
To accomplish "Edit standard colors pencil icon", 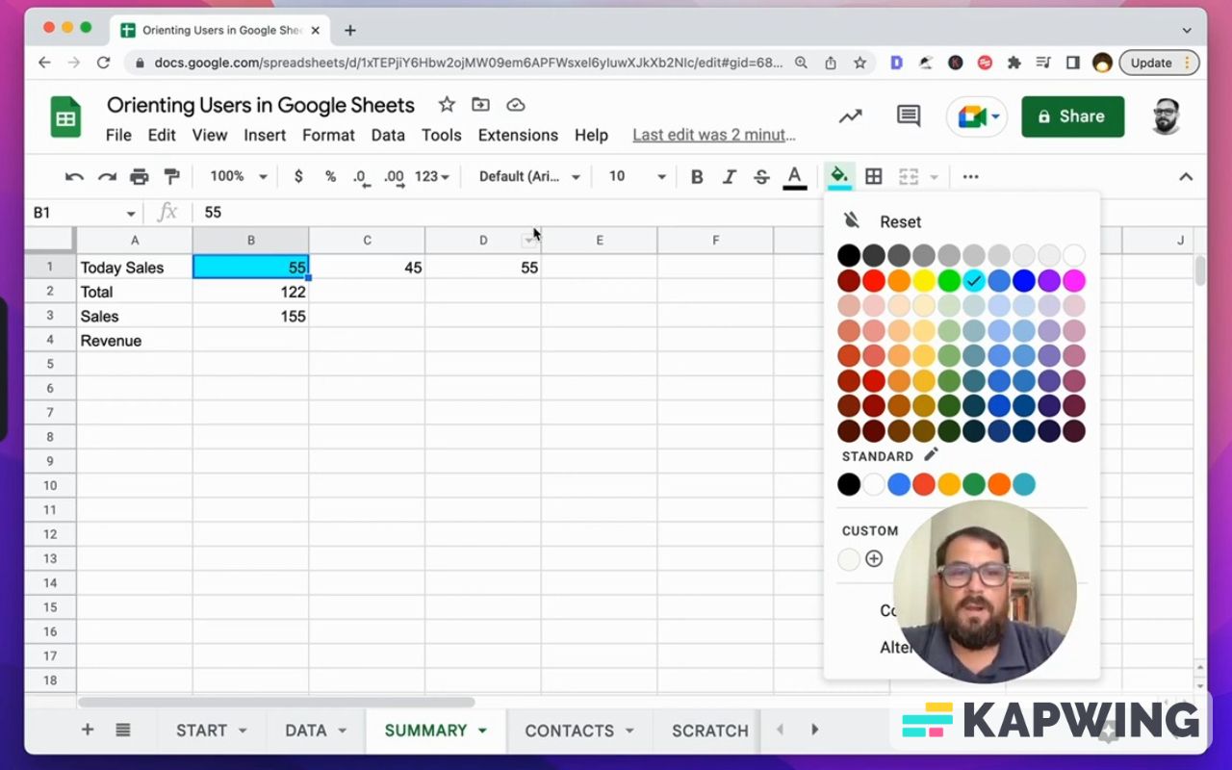I will coord(931,455).
